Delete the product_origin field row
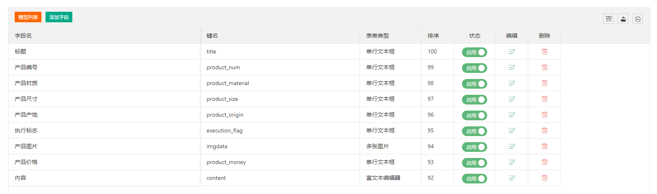Screen dimensions: 657x194 pos(544,115)
